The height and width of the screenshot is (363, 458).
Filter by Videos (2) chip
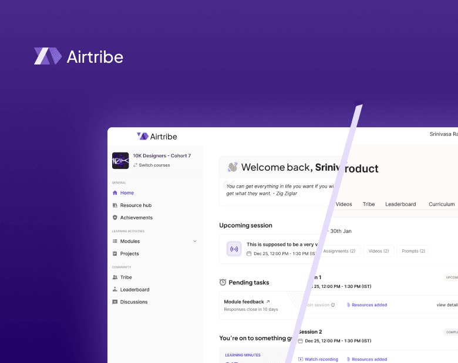tap(379, 251)
